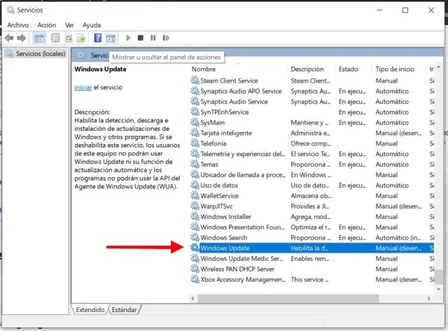Viewport: 448px width, 331px height.
Task: Pause the service with pause icon
Action: [153, 38]
